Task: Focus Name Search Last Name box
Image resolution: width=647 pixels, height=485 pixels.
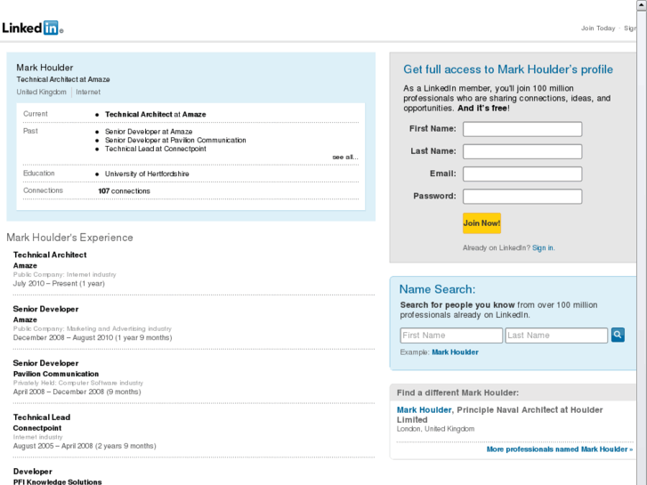Action: [x=556, y=335]
